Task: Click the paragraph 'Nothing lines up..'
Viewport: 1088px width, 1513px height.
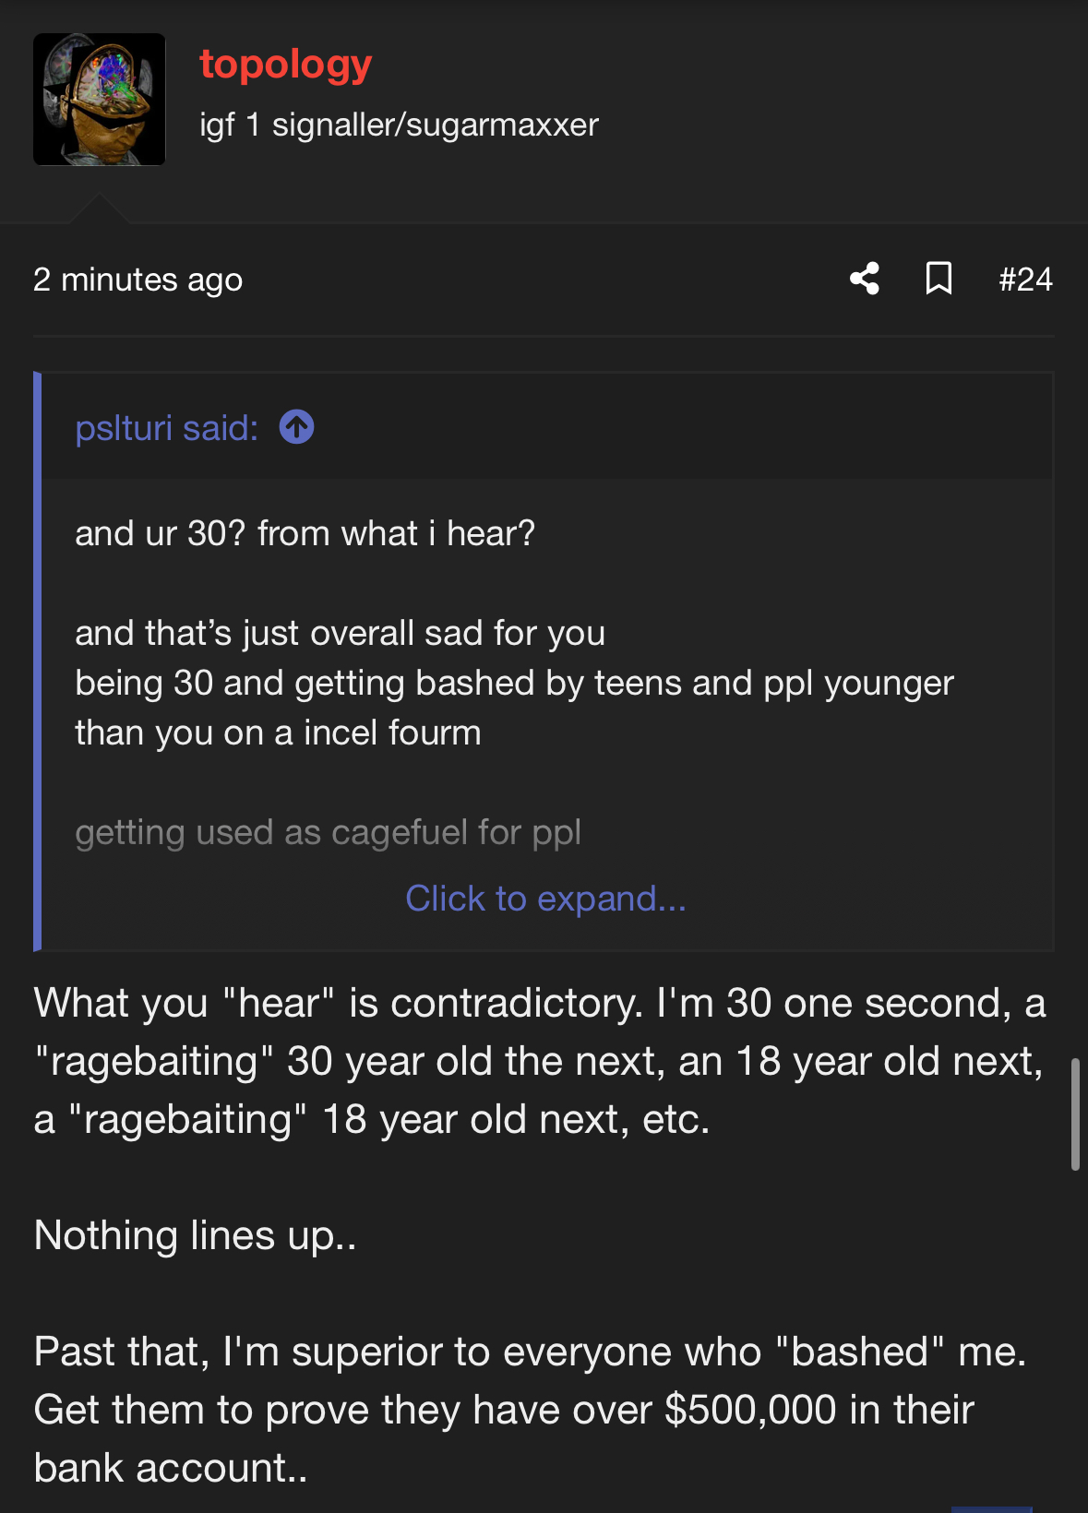Action: [x=195, y=1235]
